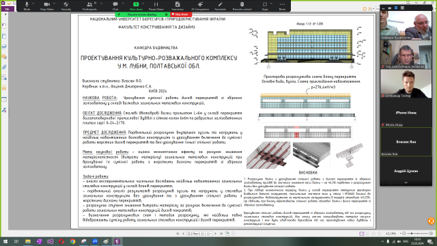
Task: Click the Remote control mouse icon
Action: (242, 5)
